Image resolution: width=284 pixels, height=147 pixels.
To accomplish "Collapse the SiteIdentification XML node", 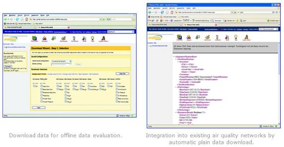I will [x=176, y=59].
